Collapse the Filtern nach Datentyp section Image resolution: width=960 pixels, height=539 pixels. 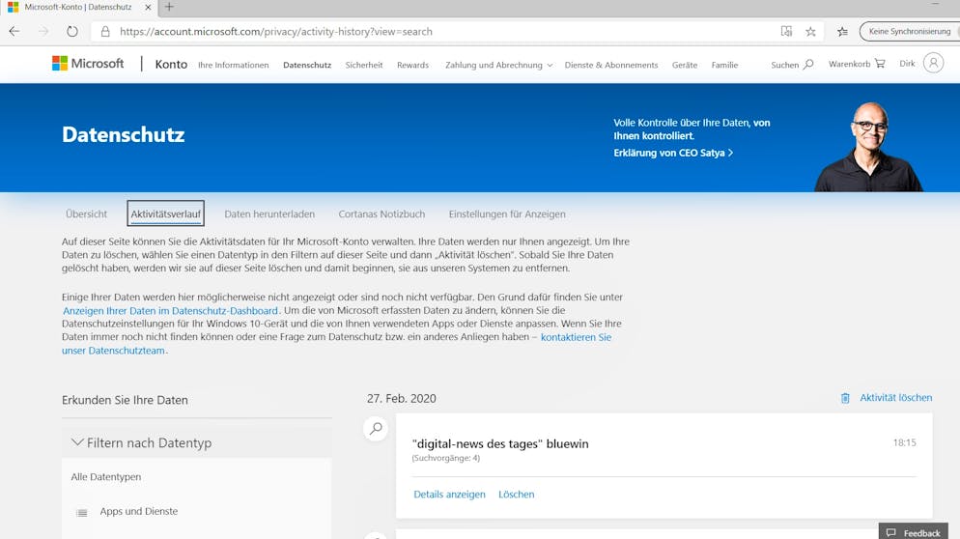pos(196,442)
